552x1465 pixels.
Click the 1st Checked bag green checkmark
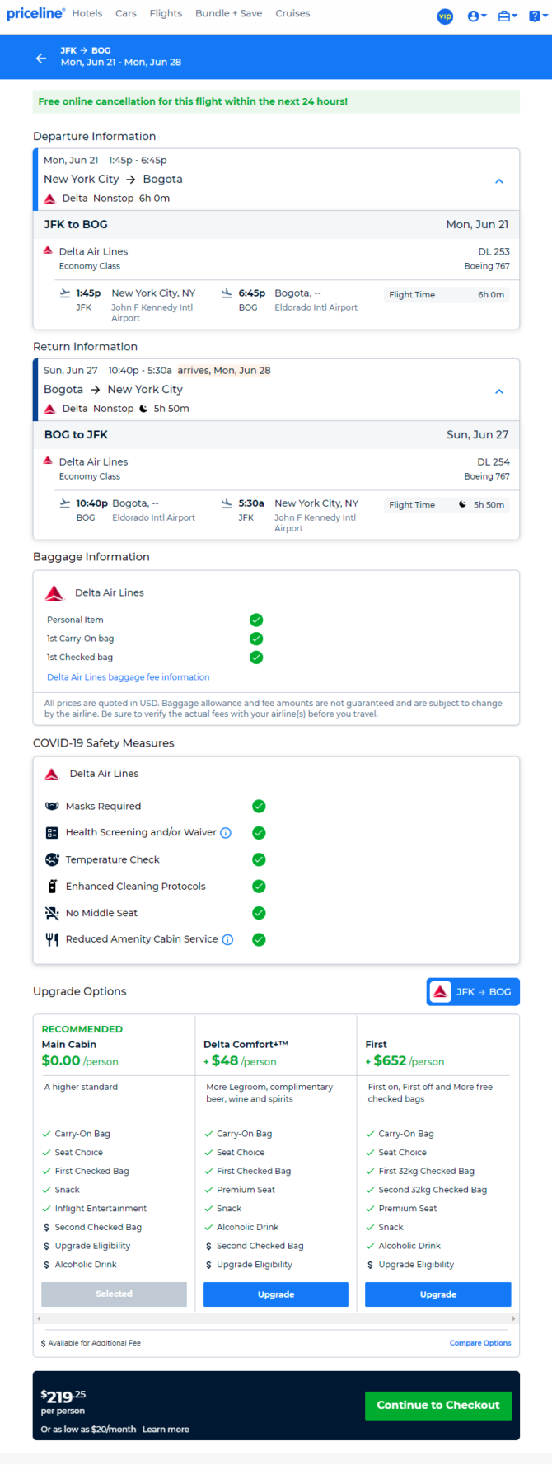pyautogui.click(x=256, y=658)
